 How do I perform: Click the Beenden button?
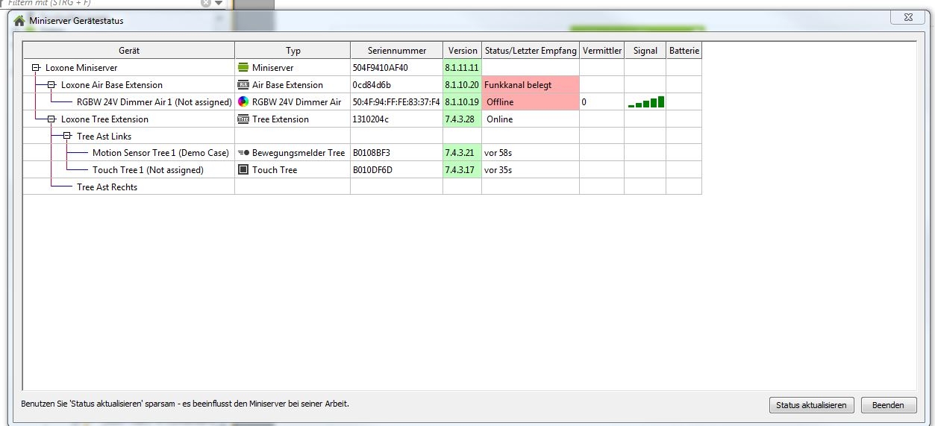click(888, 405)
